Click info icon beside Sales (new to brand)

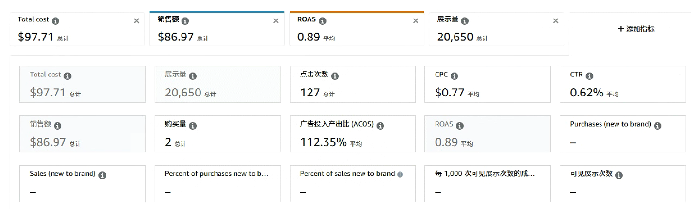click(102, 175)
